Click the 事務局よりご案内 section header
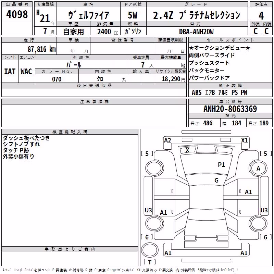The height and width of the screenshot is (274, 274). [x=70, y=249]
